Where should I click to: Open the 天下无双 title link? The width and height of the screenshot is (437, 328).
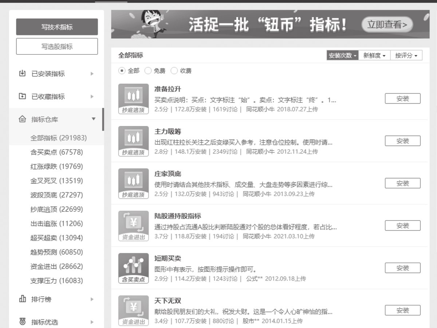click(168, 300)
